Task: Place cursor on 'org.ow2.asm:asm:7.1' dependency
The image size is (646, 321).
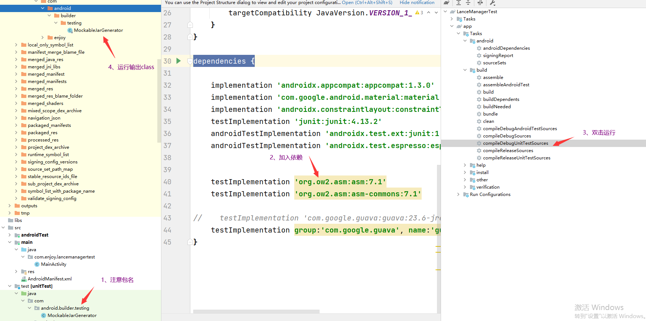Action: (340, 182)
